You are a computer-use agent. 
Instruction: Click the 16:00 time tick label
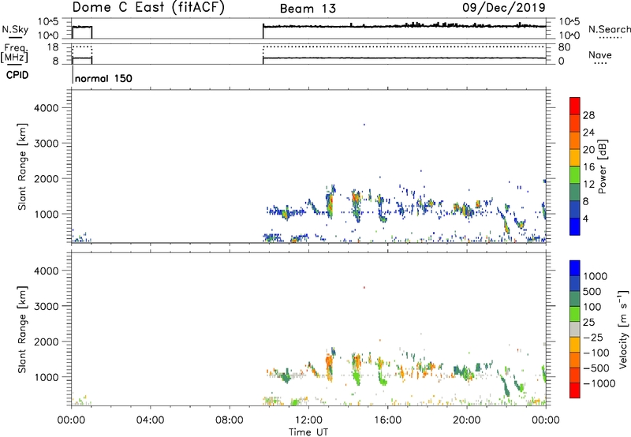pyautogui.click(x=387, y=420)
